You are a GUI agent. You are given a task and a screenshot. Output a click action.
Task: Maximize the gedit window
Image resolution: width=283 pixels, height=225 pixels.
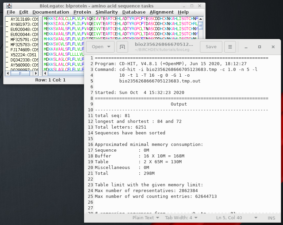pyautogui.click(x=260, y=47)
